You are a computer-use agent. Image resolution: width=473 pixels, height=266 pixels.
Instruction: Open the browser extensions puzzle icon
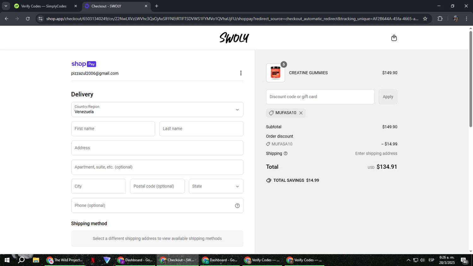tap(440, 19)
